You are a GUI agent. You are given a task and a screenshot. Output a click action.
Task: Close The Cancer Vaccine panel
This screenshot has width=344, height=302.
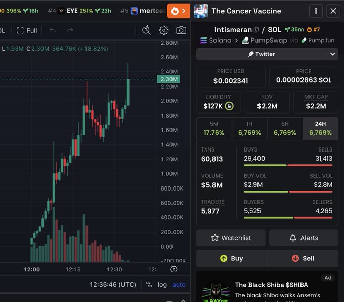(x=333, y=11)
